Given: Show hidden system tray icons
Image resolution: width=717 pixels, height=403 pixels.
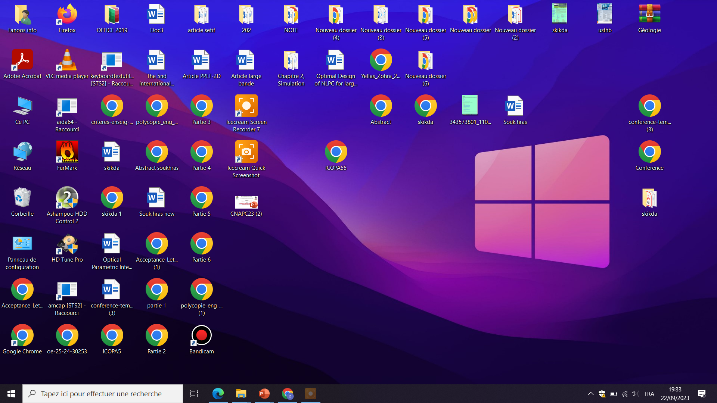Looking at the screenshot, I should tap(591, 394).
